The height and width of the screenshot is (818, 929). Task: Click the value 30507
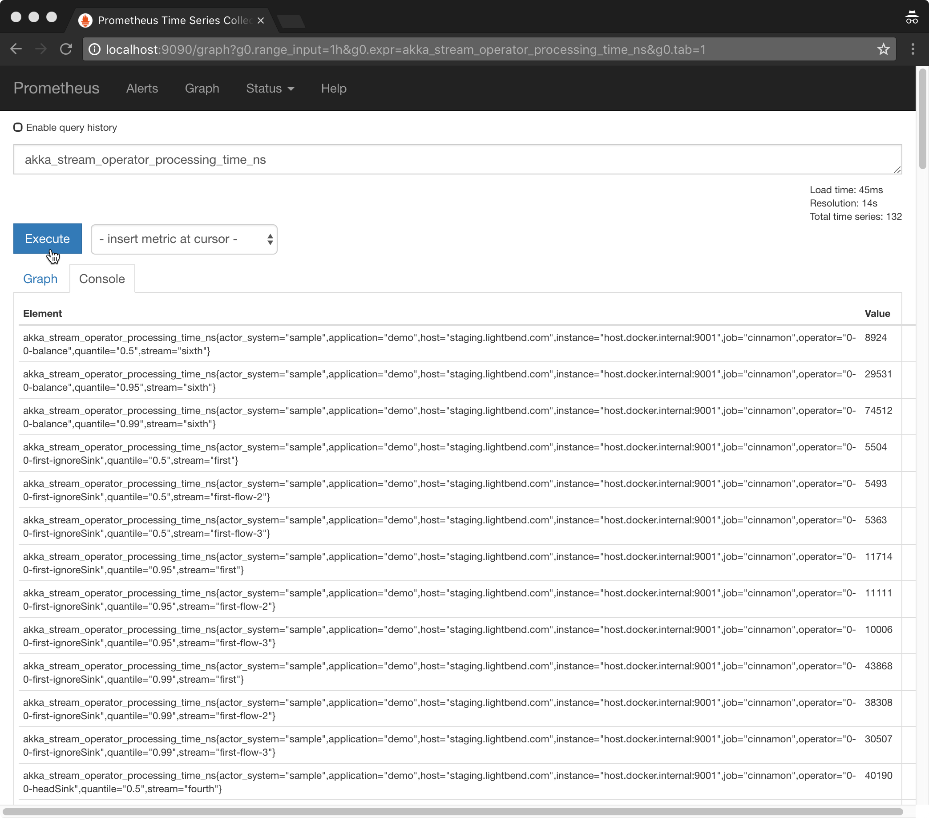pos(878,739)
